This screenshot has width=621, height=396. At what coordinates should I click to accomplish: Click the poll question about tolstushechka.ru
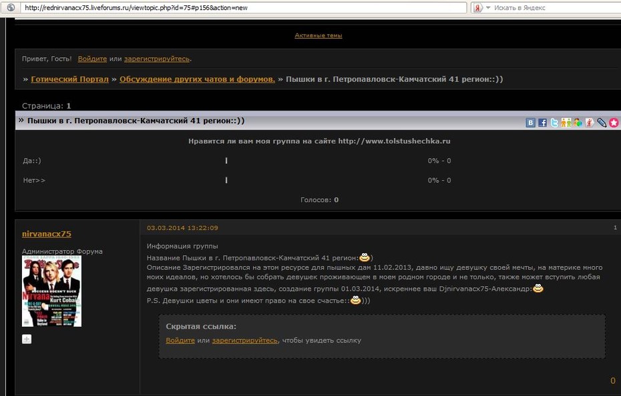point(319,141)
